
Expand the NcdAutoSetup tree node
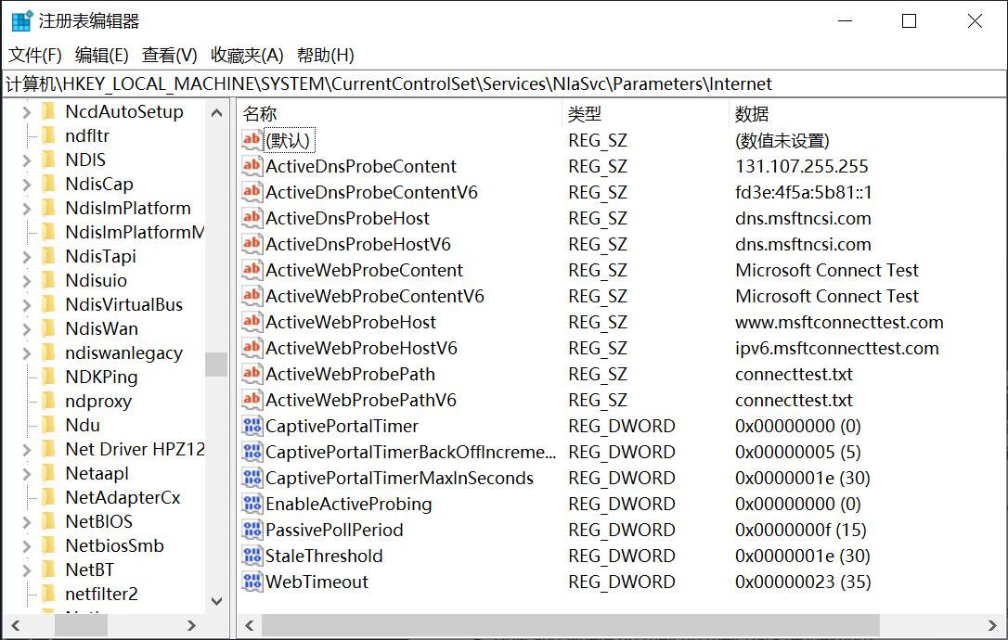(x=25, y=112)
